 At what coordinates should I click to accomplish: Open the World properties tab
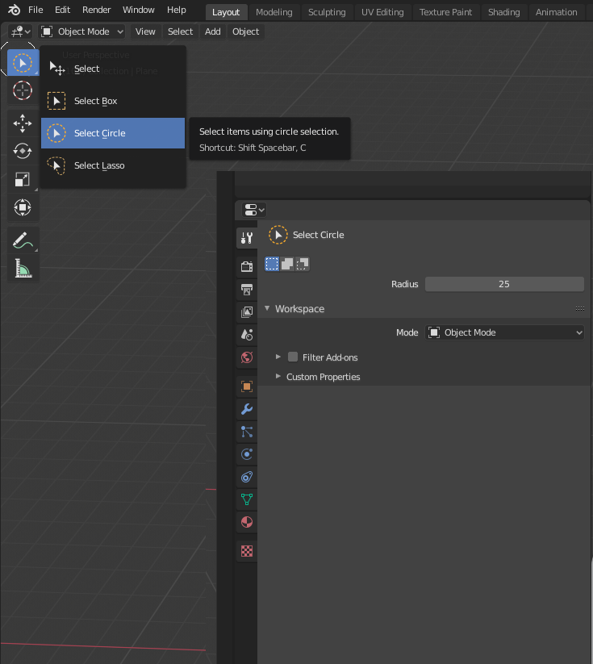247,357
